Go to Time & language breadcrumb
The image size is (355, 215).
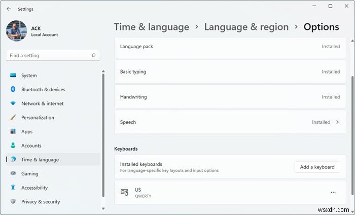tap(151, 27)
